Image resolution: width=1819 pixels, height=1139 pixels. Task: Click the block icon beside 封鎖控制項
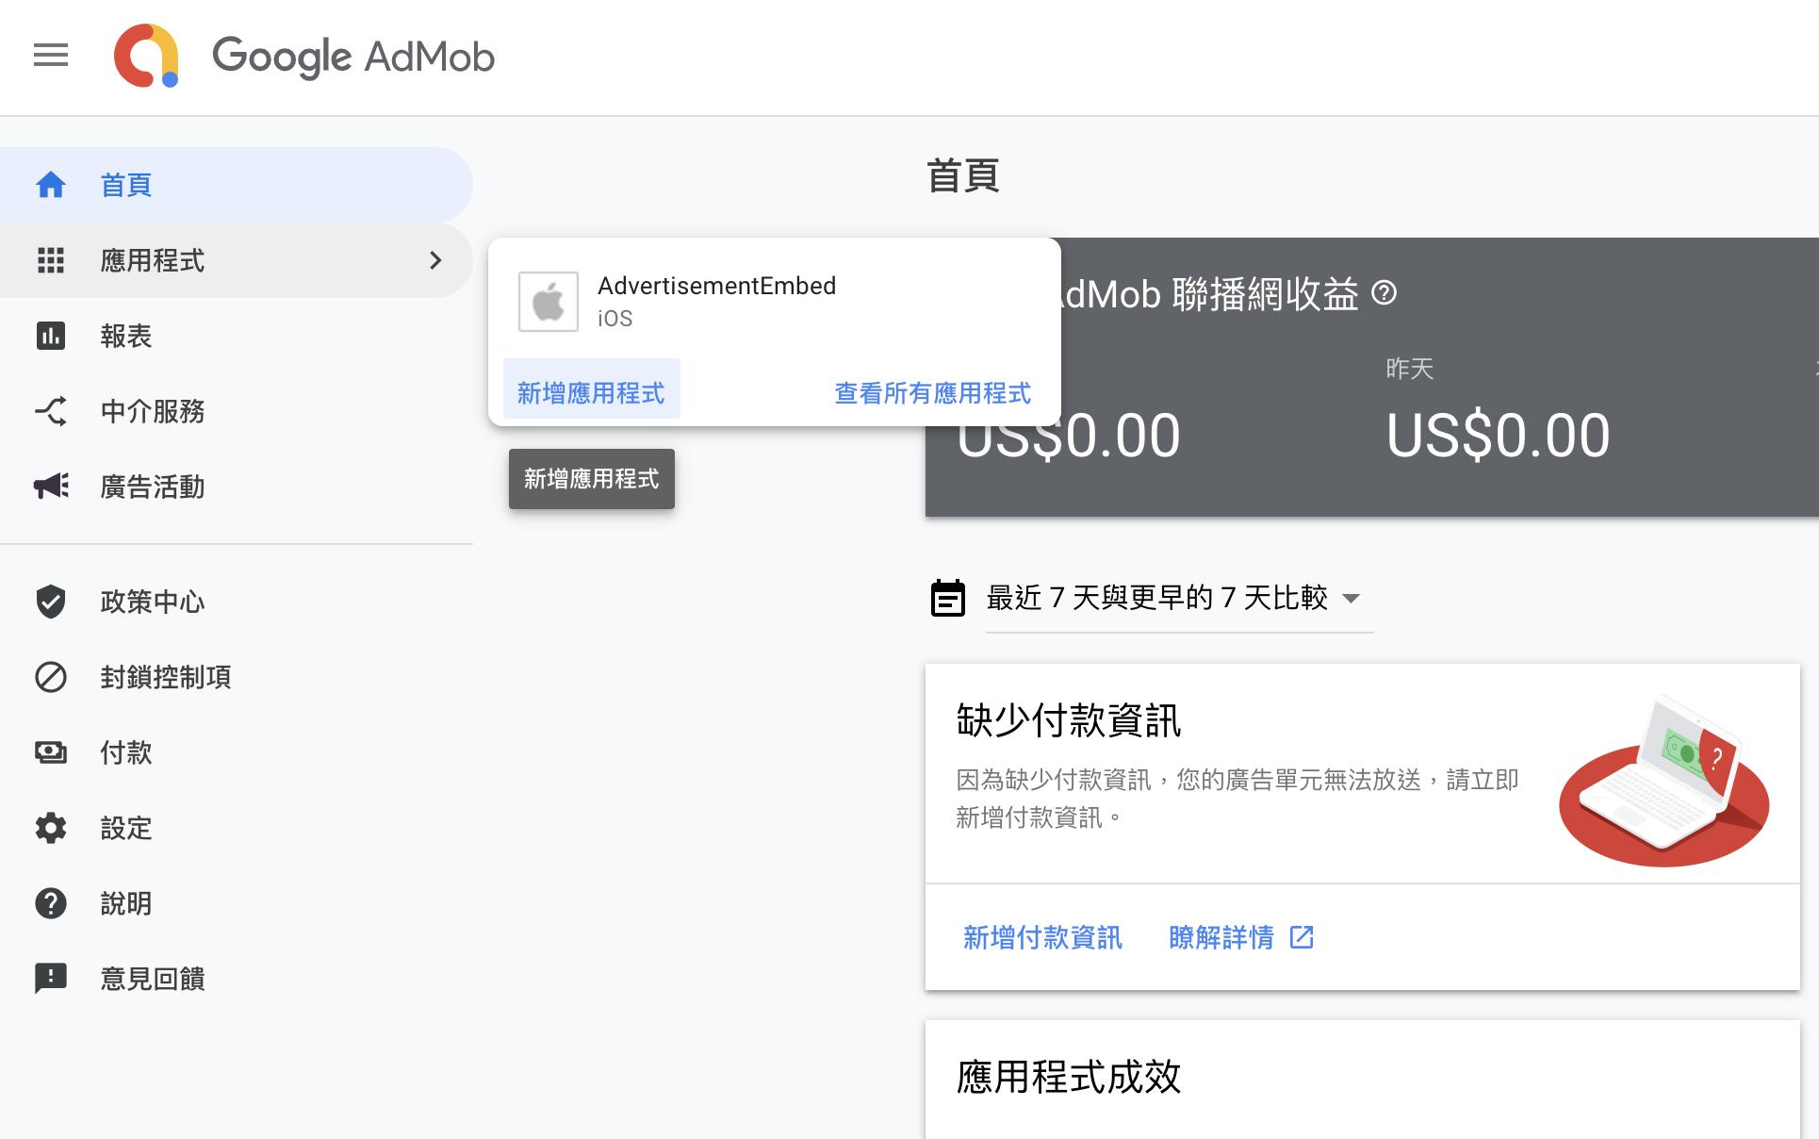51,677
